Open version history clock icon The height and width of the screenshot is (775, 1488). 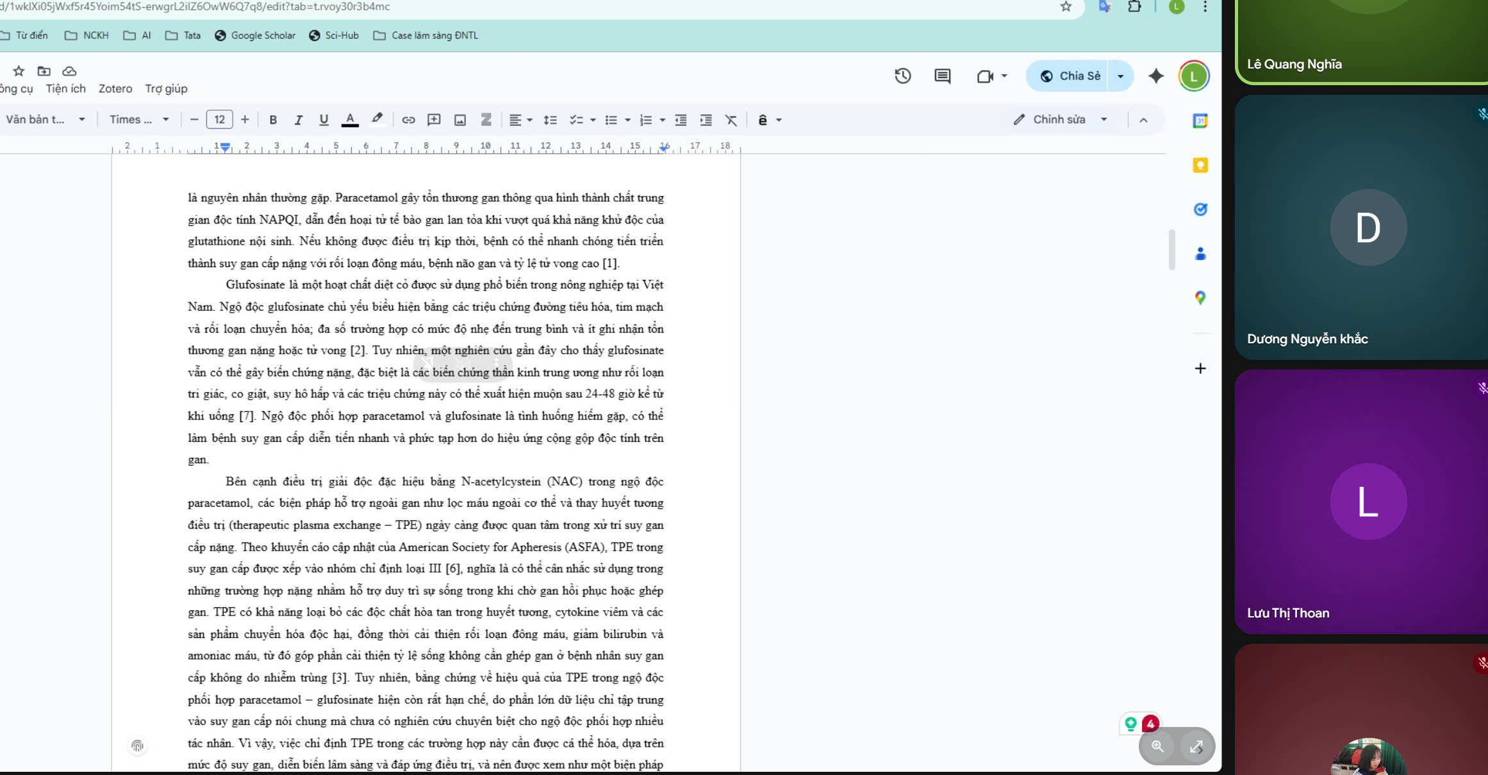pyautogui.click(x=902, y=76)
